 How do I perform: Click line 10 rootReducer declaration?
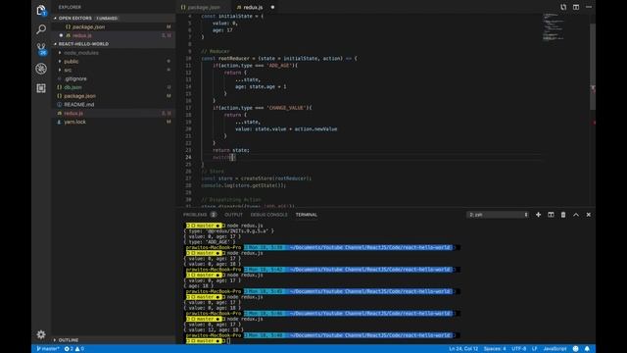(279, 59)
